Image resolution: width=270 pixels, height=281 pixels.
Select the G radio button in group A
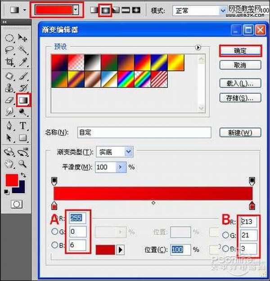coord(55,232)
